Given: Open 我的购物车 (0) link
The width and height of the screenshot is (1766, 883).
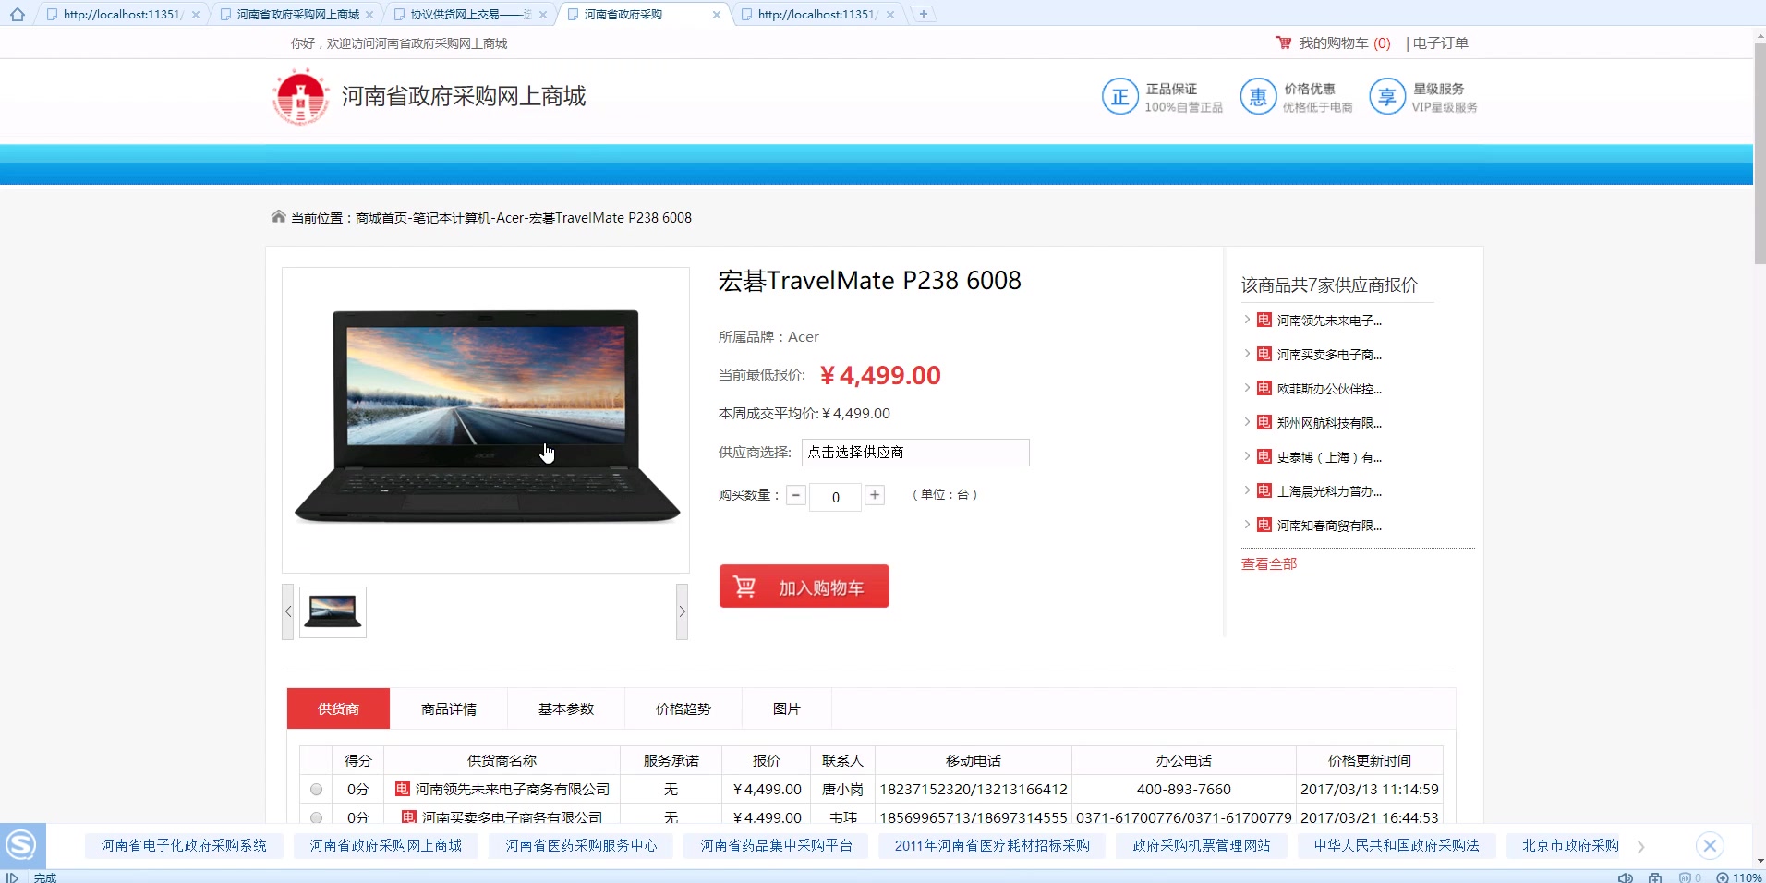Looking at the screenshot, I should [1344, 43].
